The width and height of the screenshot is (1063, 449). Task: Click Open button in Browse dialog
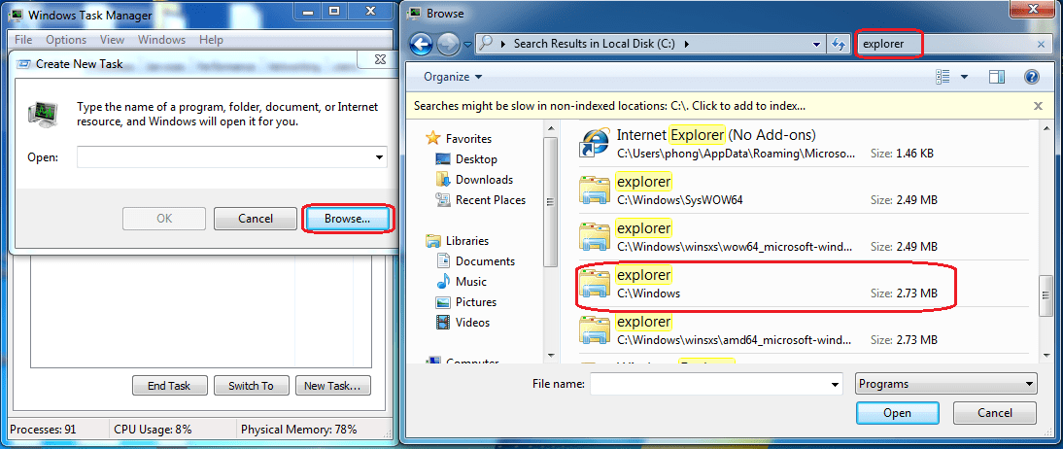pyautogui.click(x=897, y=413)
